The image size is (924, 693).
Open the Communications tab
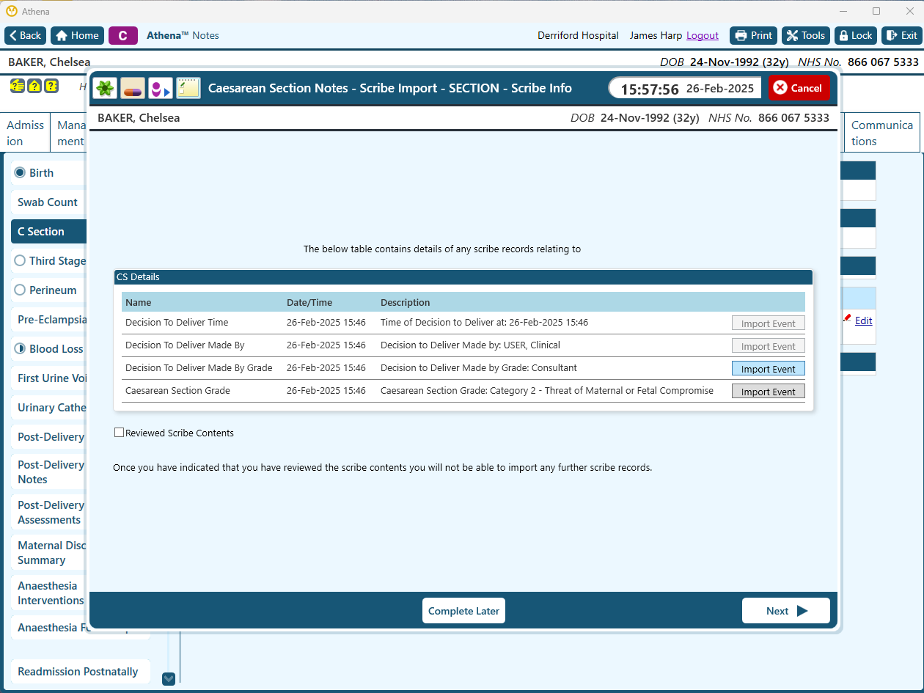tap(882, 133)
